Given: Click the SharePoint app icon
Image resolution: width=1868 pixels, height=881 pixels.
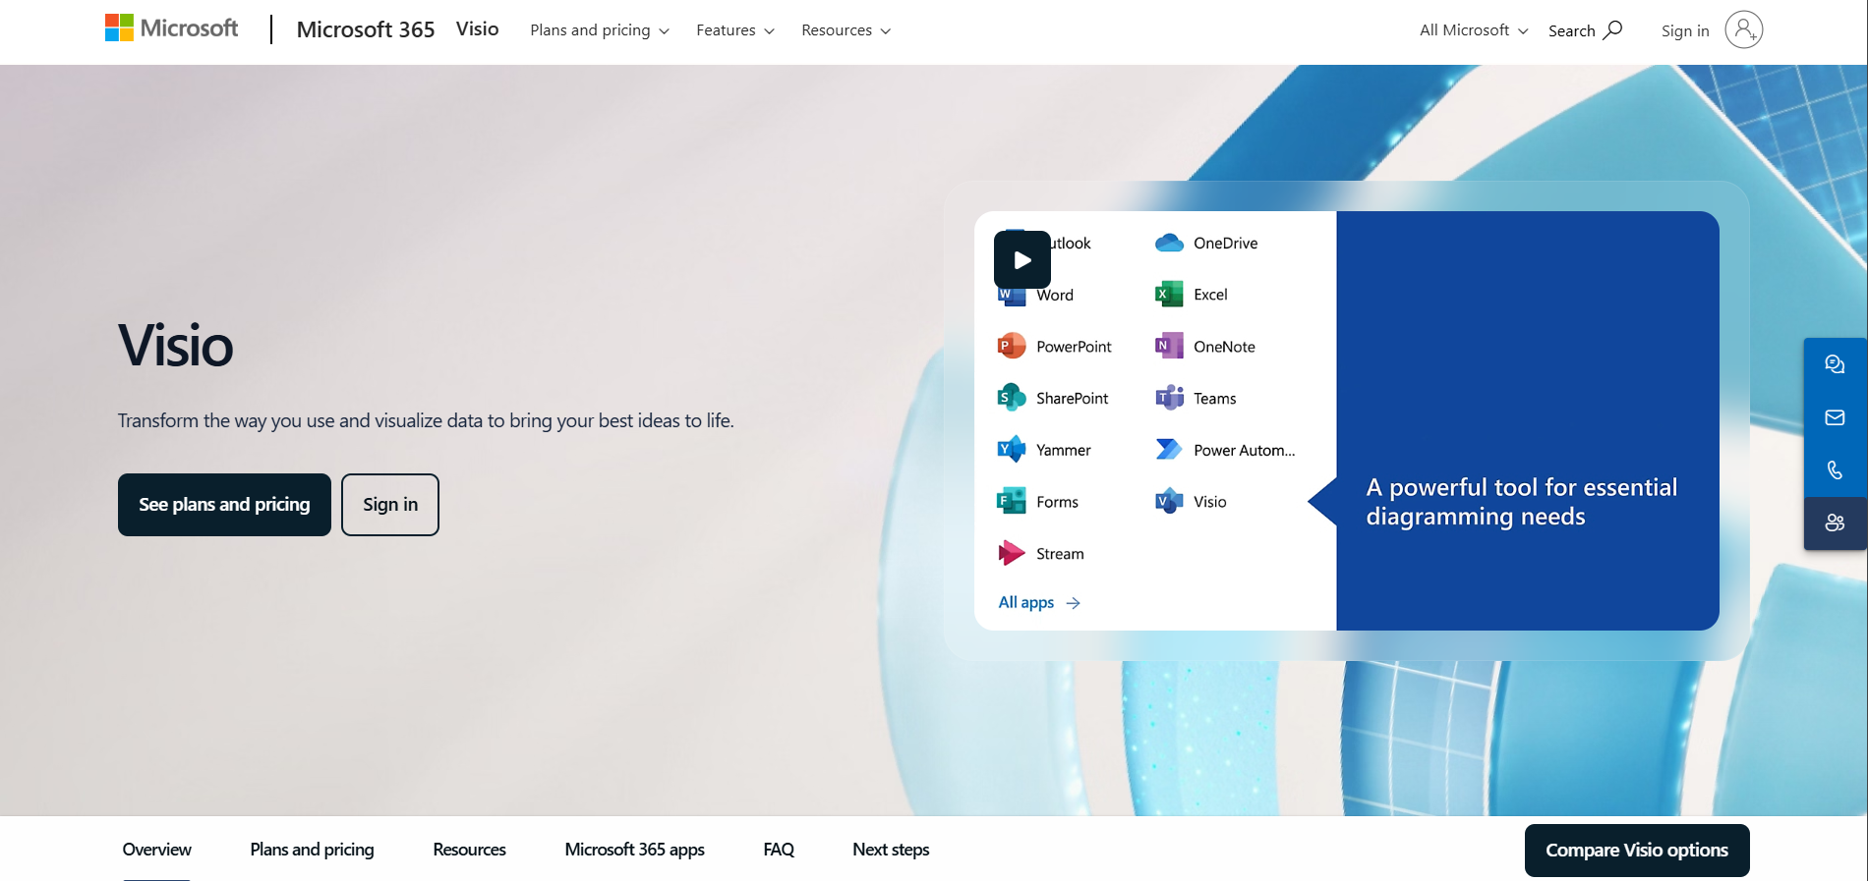Looking at the screenshot, I should pyautogui.click(x=1012, y=398).
